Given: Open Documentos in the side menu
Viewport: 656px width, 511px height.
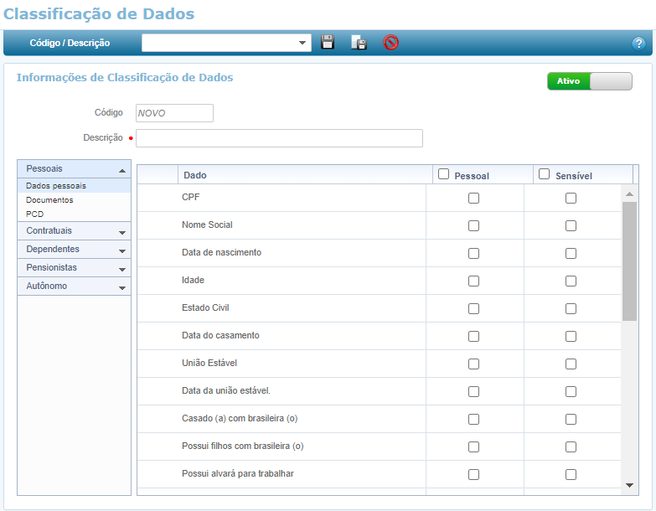Looking at the screenshot, I should click(49, 200).
